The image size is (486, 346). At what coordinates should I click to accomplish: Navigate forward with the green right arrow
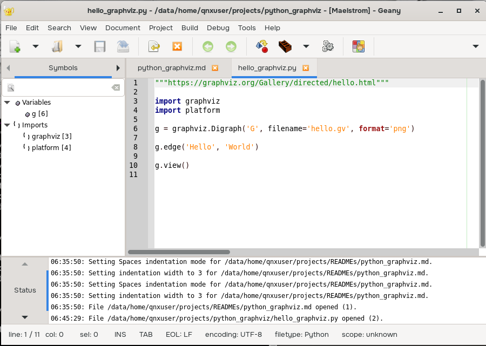(x=231, y=46)
